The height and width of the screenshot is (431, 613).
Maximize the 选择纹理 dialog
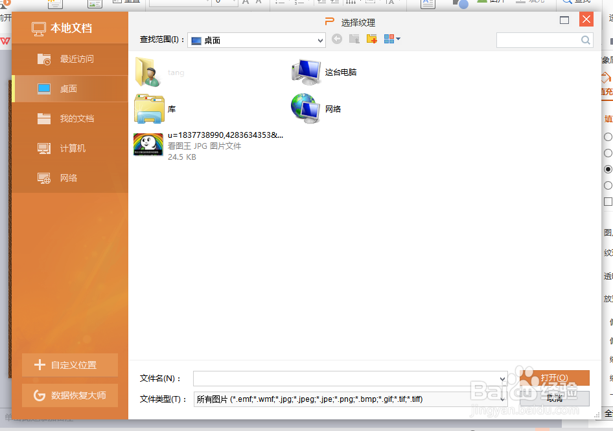pyautogui.click(x=564, y=20)
